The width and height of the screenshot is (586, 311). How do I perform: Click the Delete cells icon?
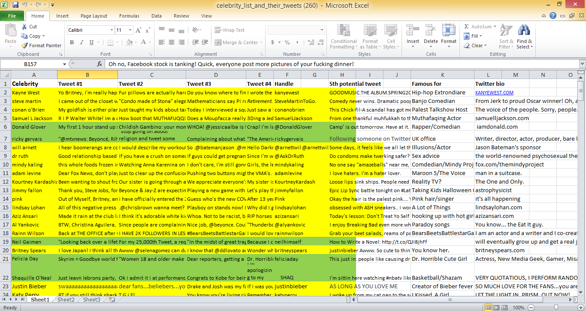coord(431,30)
